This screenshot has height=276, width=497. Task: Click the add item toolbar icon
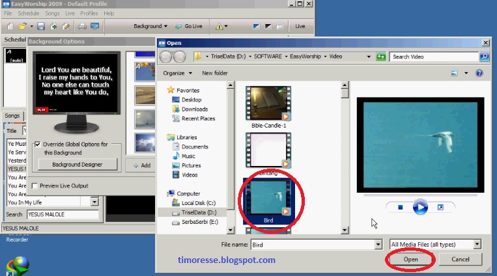pyautogui.click(x=53, y=26)
